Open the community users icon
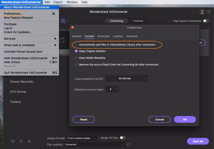This screenshot has height=149, width=214. [29, 141]
